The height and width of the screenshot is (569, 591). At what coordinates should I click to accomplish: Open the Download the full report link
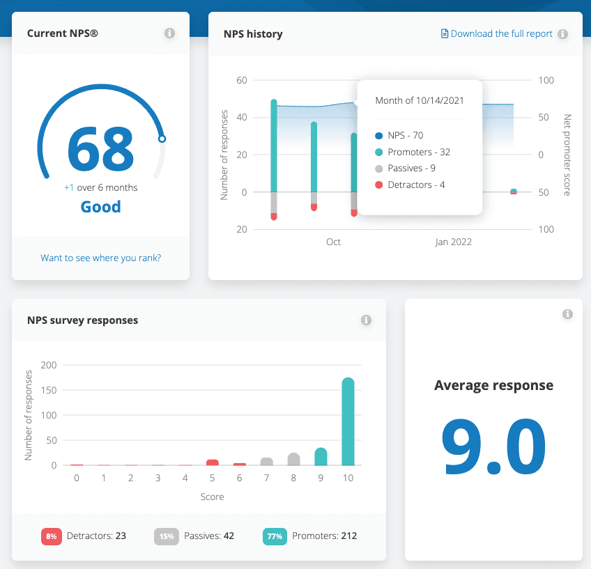[x=502, y=33]
